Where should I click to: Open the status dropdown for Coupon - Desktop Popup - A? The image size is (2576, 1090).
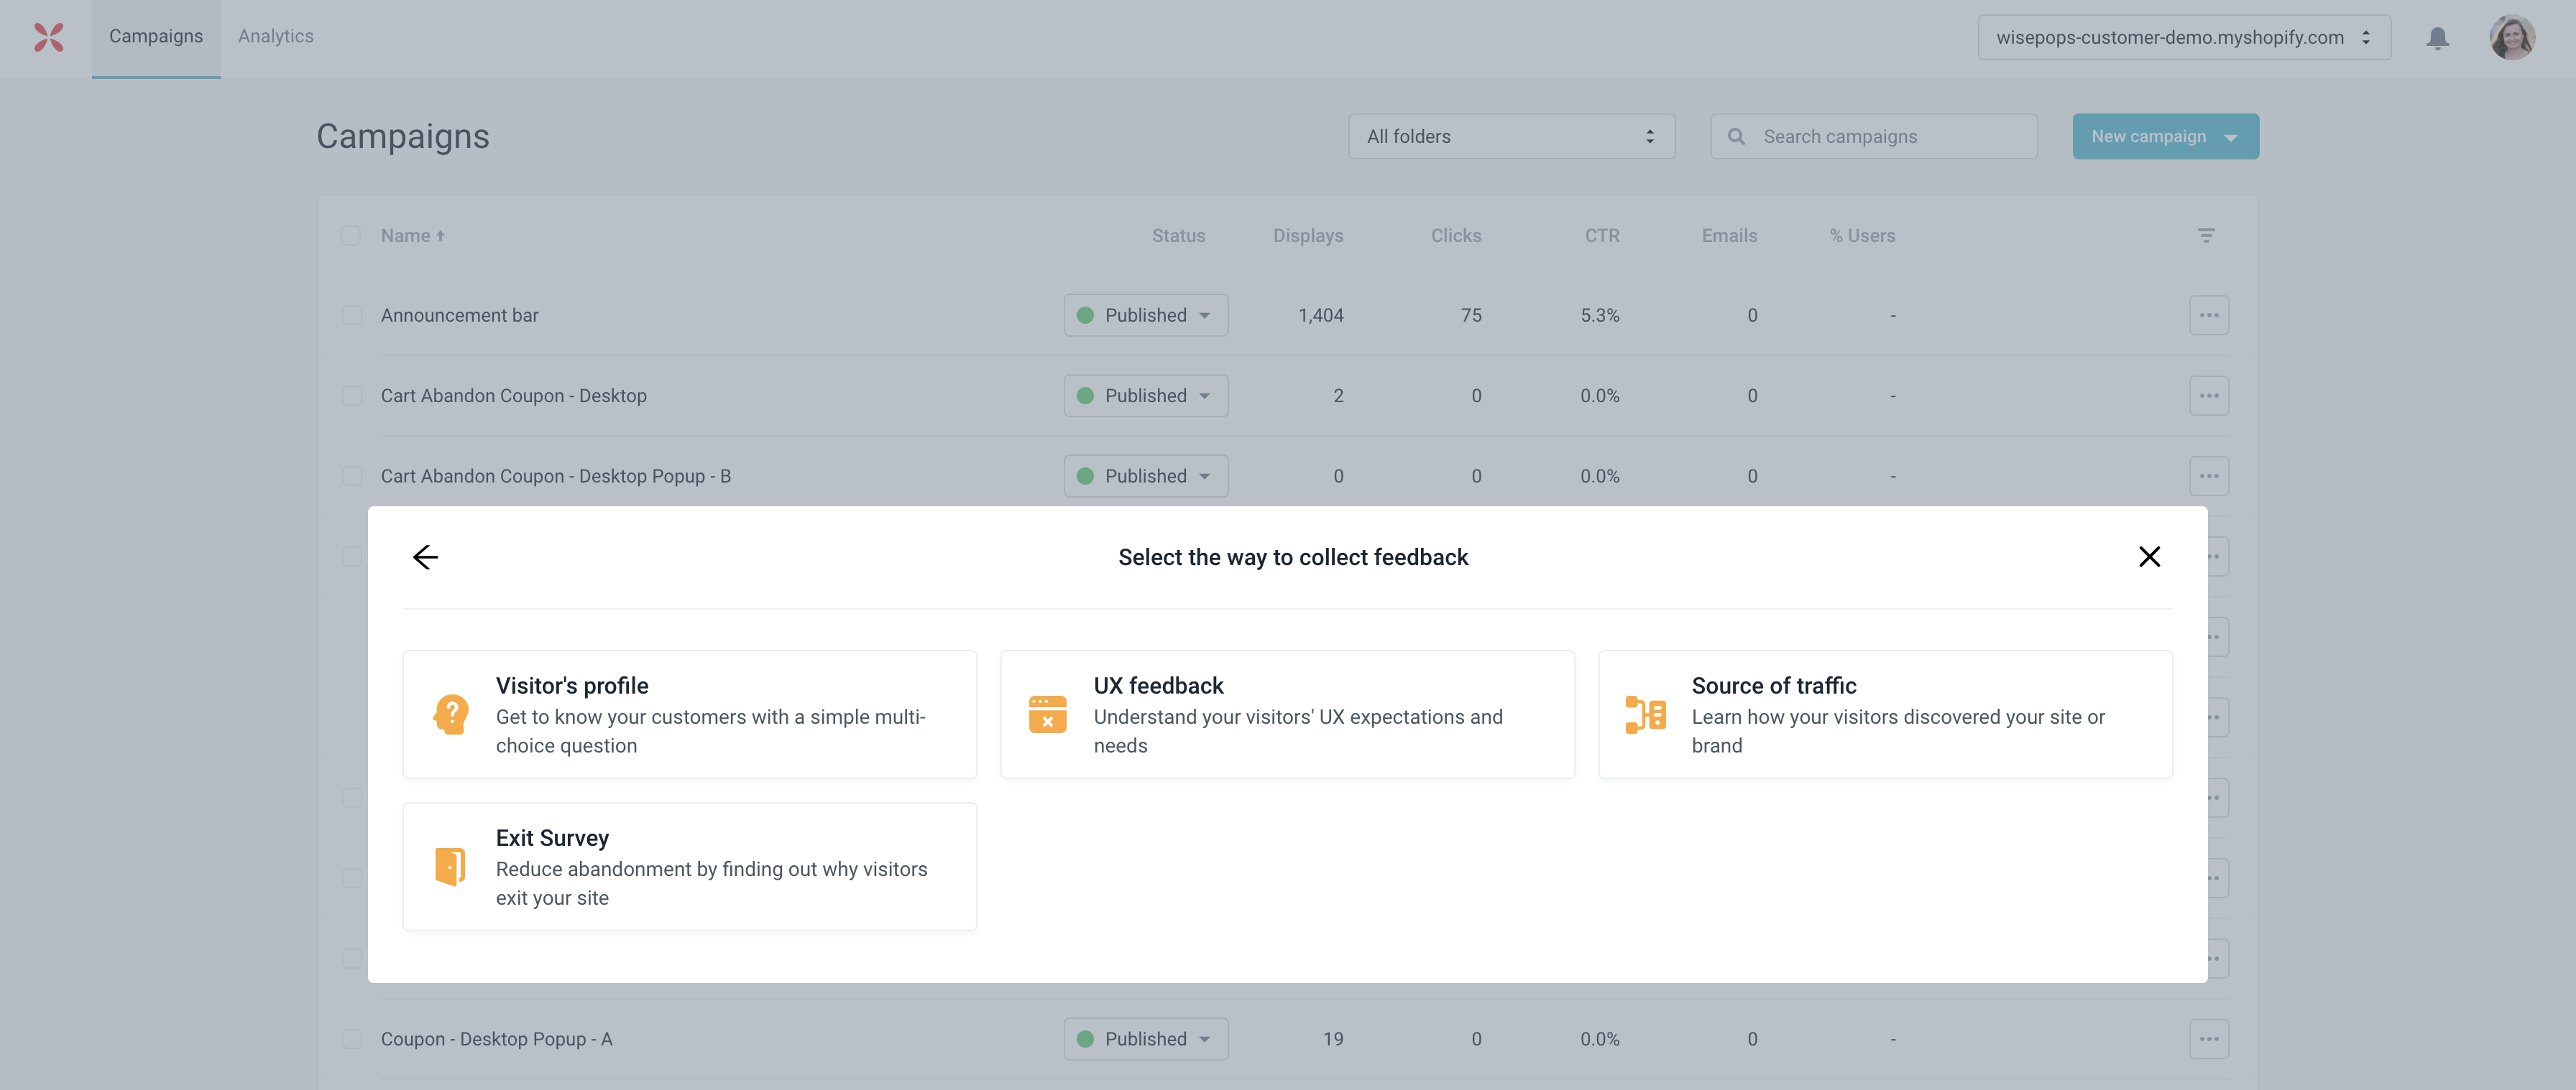[1146, 1039]
